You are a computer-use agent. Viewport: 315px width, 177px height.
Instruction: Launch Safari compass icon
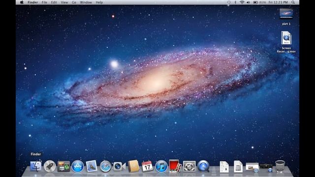pyautogui.click(x=105, y=166)
